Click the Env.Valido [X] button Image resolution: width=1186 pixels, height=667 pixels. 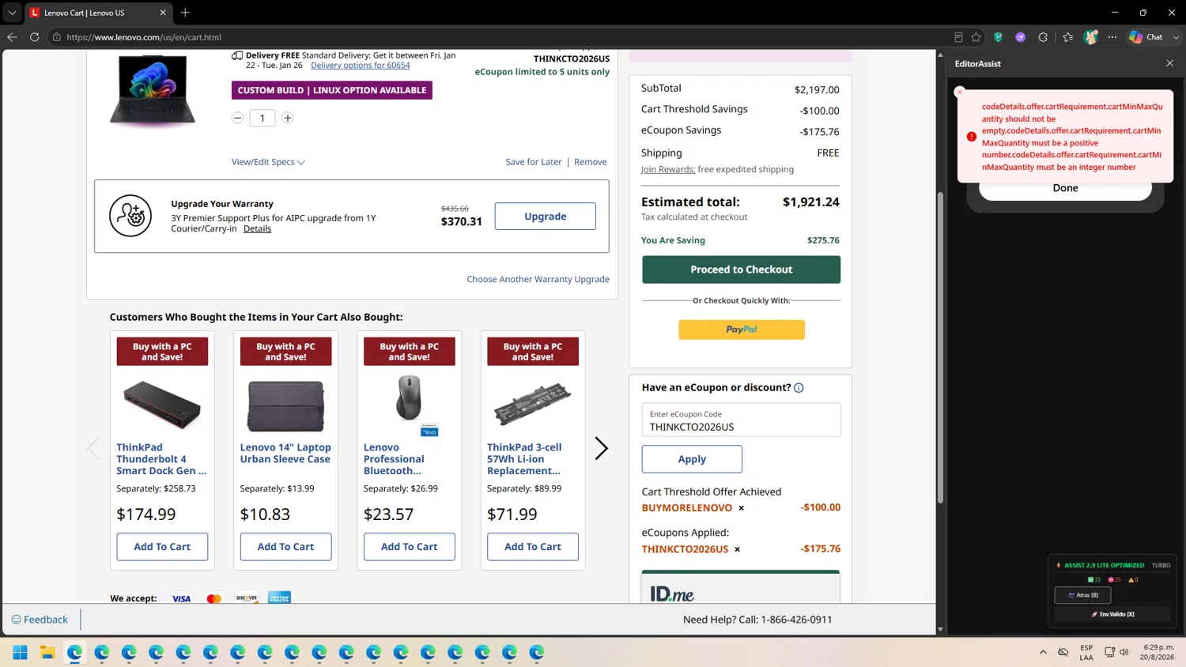pos(1112,614)
